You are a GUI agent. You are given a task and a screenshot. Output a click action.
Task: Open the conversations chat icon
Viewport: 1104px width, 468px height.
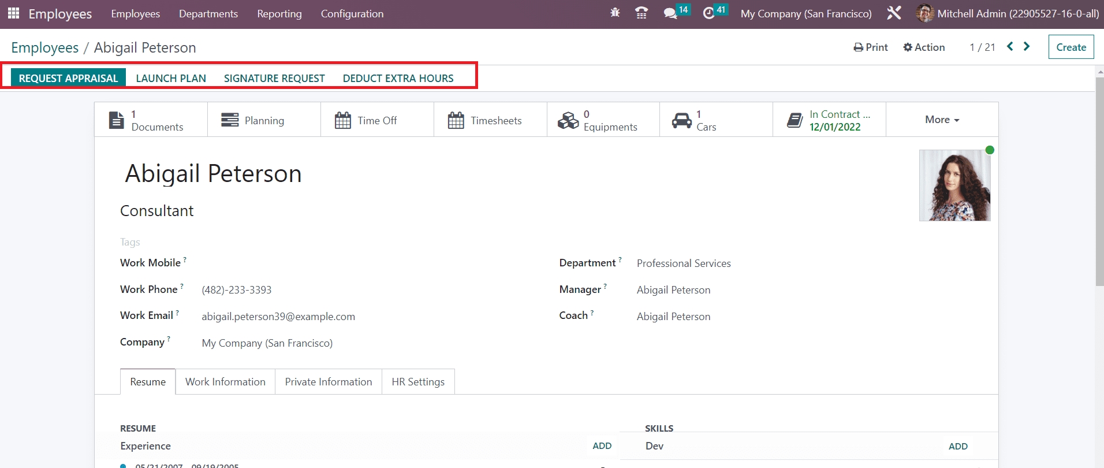[x=670, y=13]
